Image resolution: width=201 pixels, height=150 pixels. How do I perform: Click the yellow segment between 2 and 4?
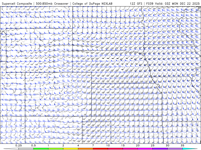(x=71, y=149)
